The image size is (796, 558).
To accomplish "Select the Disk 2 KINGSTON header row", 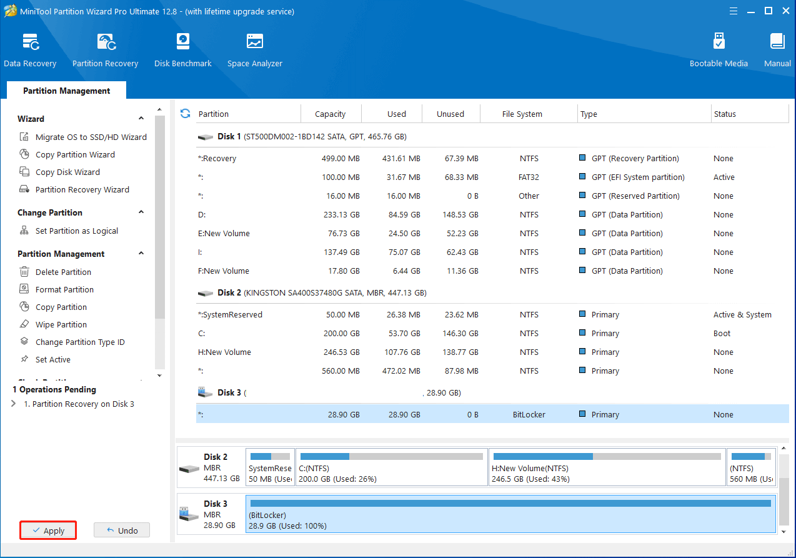I will (x=492, y=292).
